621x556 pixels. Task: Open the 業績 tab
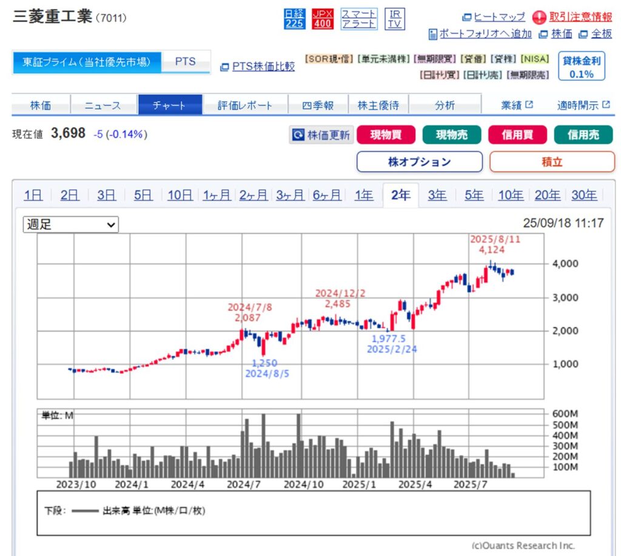[x=517, y=106]
